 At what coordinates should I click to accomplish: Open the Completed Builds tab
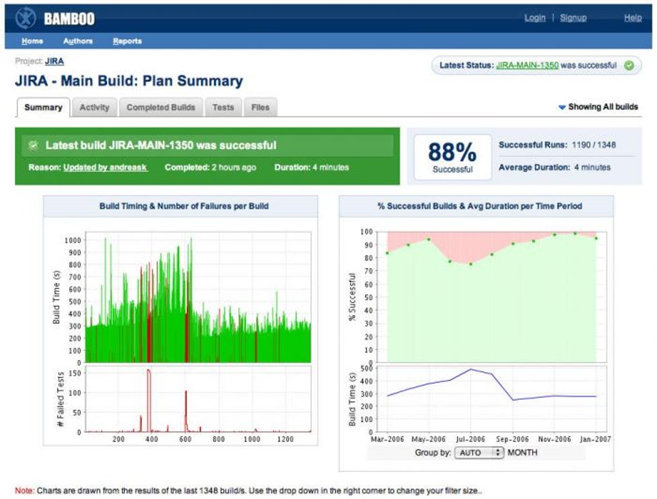coord(161,108)
